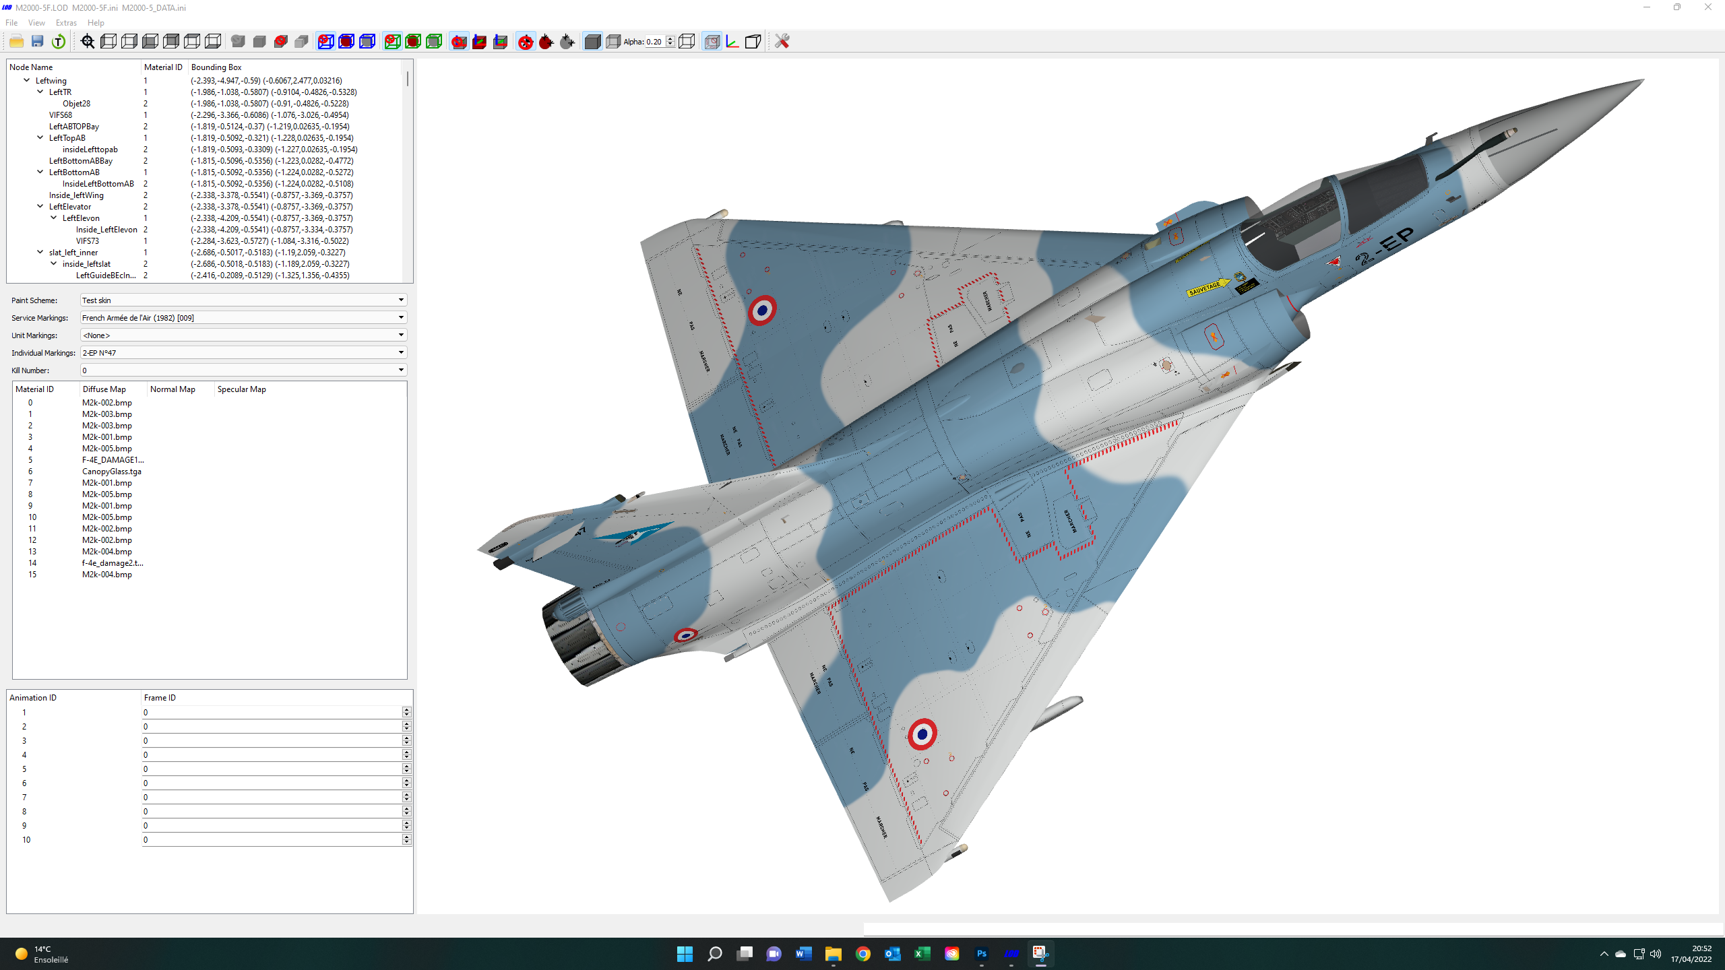This screenshot has width=1725, height=970.
Task: Click the blue cube with gray fill icon
Action: click(367, 42)
